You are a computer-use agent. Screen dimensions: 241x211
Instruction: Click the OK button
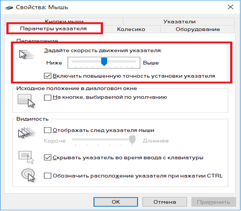coord(116,202)
